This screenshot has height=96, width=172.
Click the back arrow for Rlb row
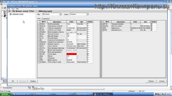103,28
